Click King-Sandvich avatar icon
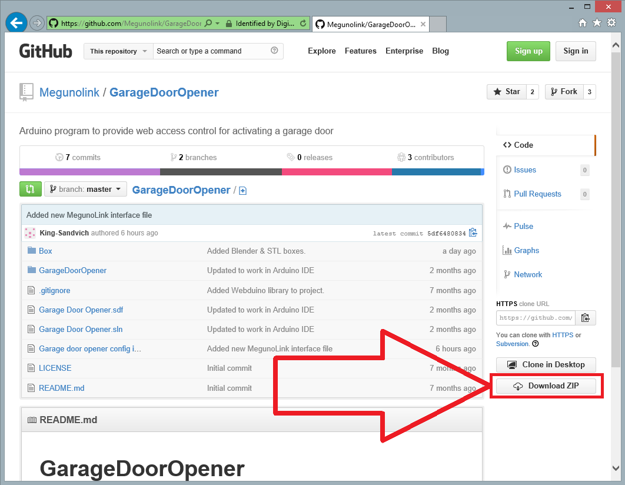This screenshot has width=625, height=485. tap(30, 232)
